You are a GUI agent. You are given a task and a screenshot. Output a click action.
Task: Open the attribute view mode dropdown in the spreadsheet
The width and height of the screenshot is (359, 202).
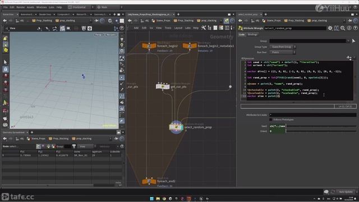pos(86,146)
